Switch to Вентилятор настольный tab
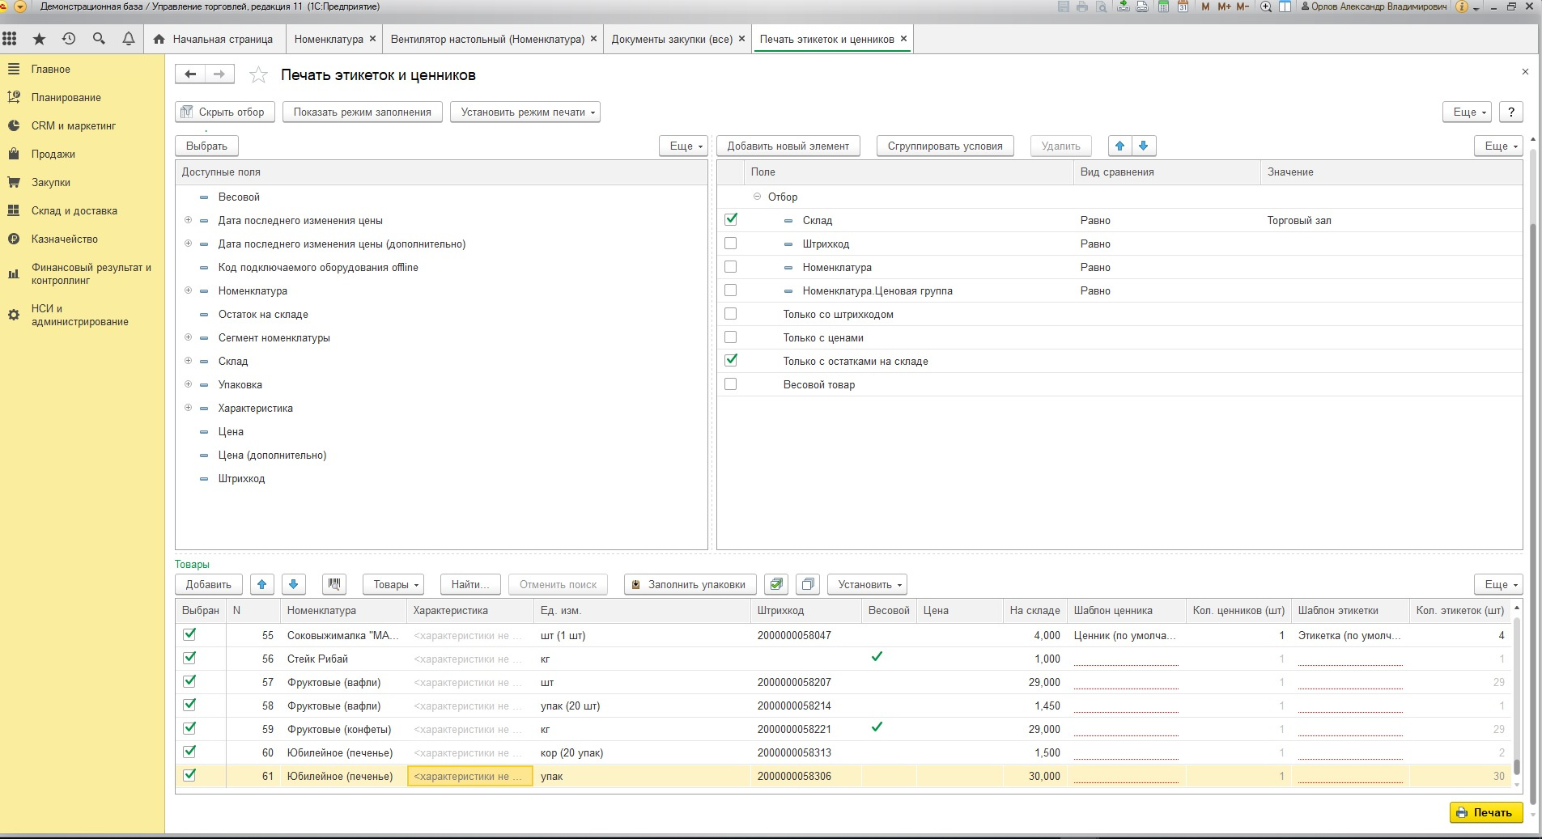 pyautogui.click(x=487, y=39)
